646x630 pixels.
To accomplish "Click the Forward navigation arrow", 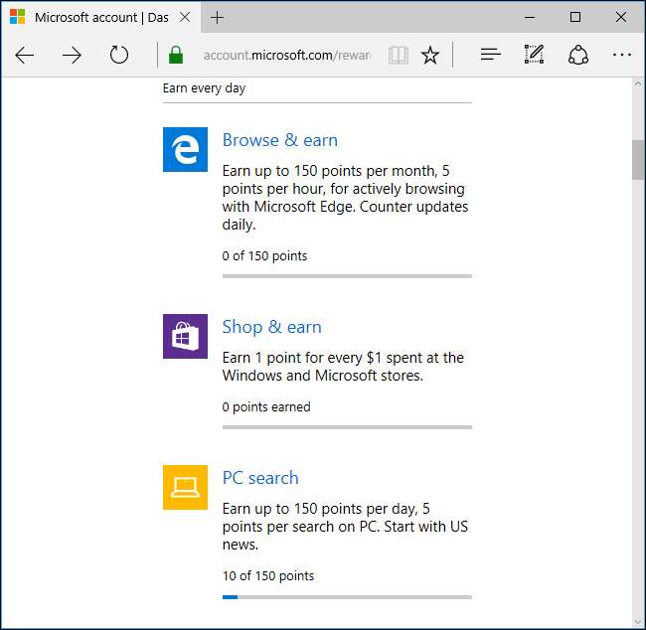I will point(72,56).
